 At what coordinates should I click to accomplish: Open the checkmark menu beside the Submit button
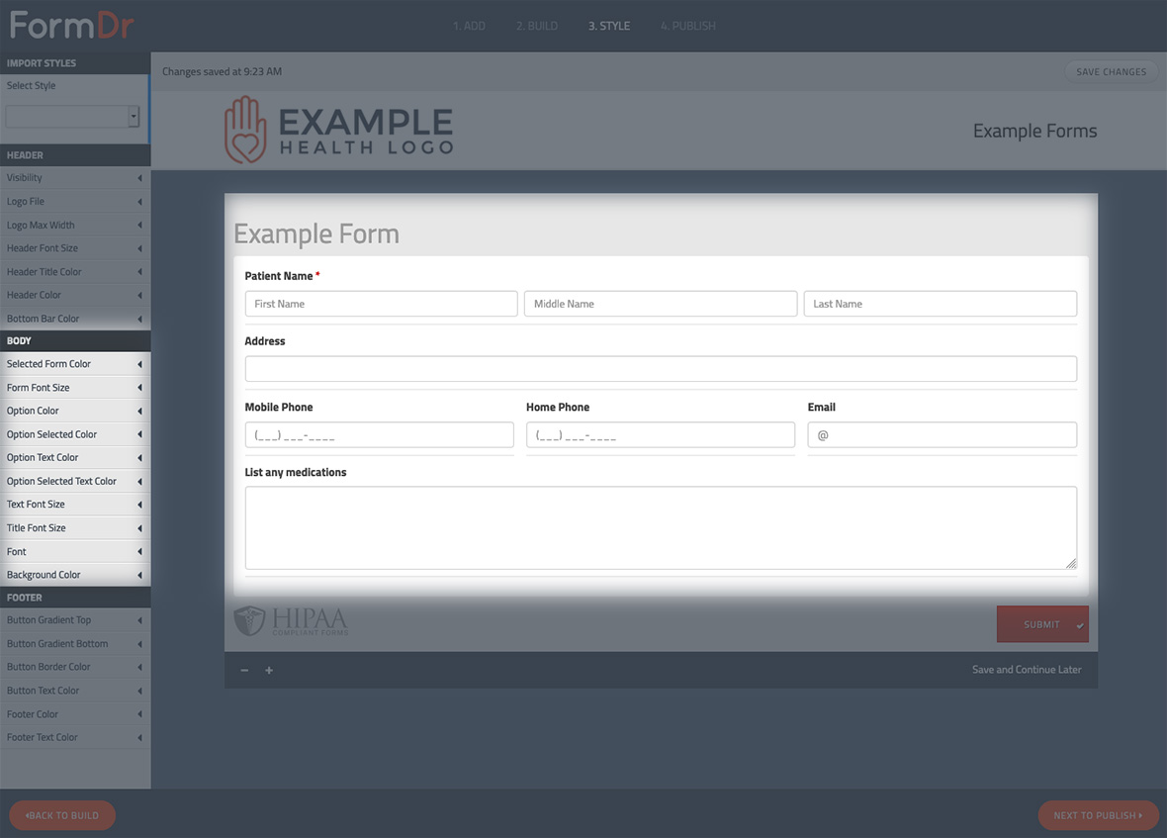(1080, 624)
